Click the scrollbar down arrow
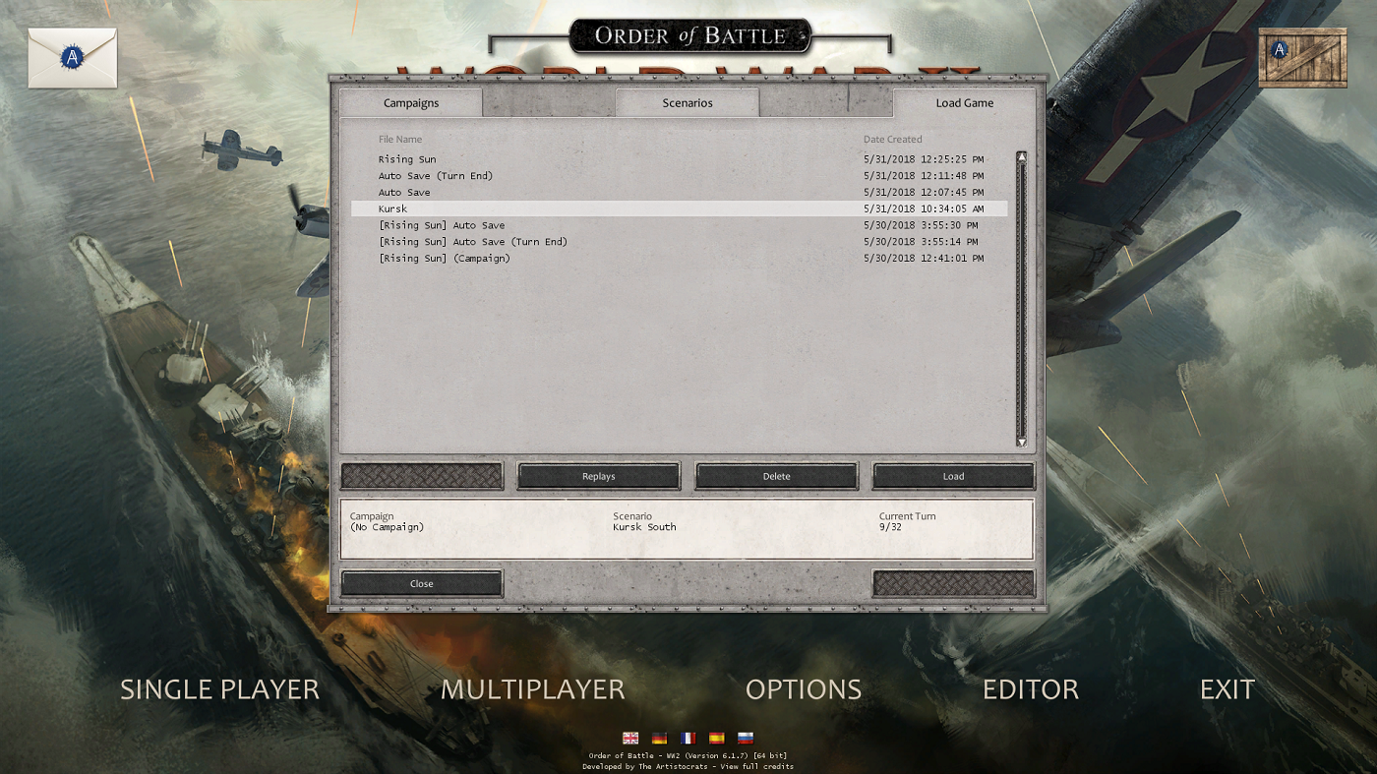 1021,442
